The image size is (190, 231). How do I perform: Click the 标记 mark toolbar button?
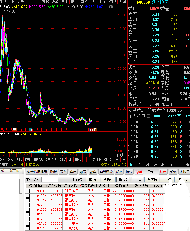click(103, 2)
